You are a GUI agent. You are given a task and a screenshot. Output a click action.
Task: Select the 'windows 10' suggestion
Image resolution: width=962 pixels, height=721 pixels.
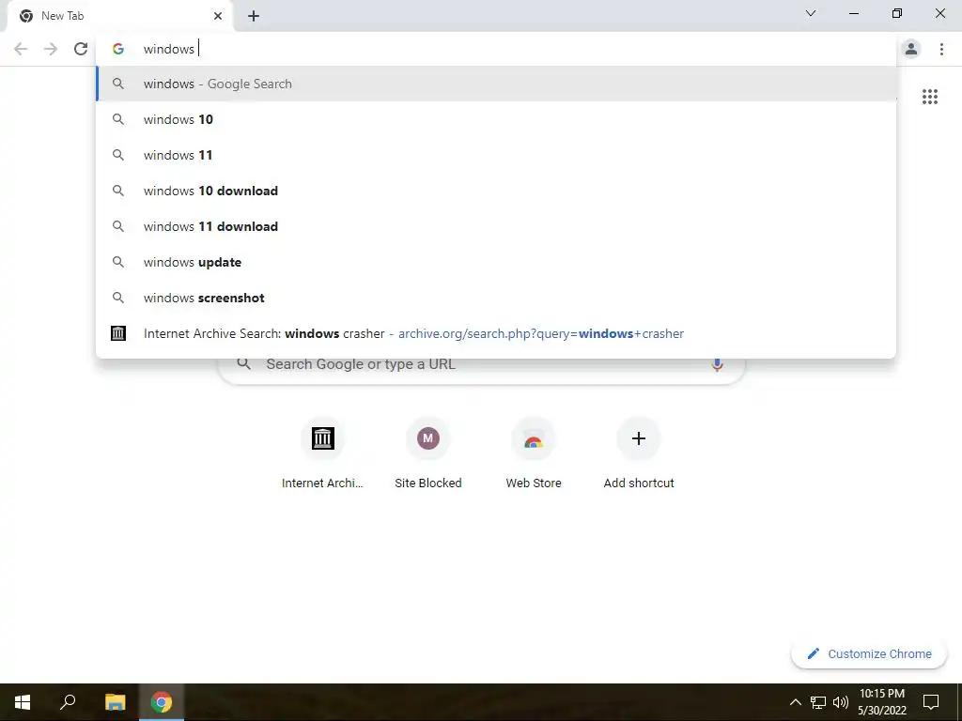496,119
